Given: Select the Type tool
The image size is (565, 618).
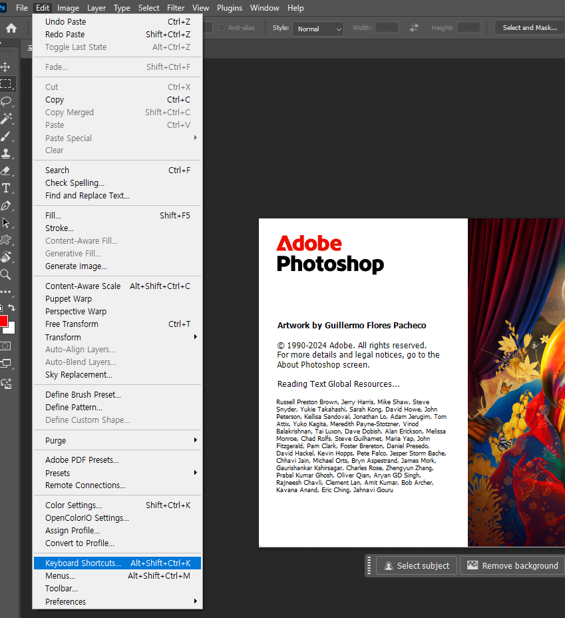Looking at the screenshot, I should [6, 188].
